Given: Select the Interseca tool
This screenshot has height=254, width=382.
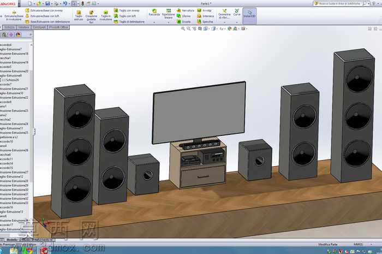Looking at the screenshot, I should tap(205, 16).
